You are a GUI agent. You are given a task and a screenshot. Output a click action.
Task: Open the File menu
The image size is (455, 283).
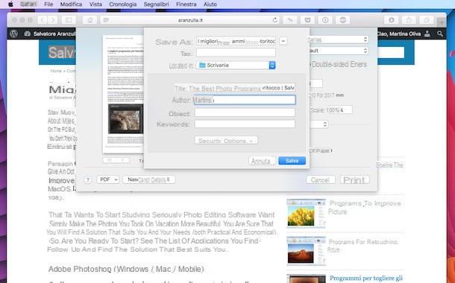point(48,4)
